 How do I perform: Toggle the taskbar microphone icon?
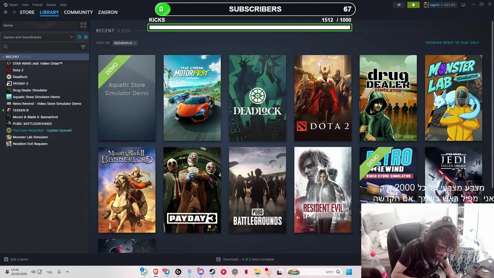coord(59,272)
